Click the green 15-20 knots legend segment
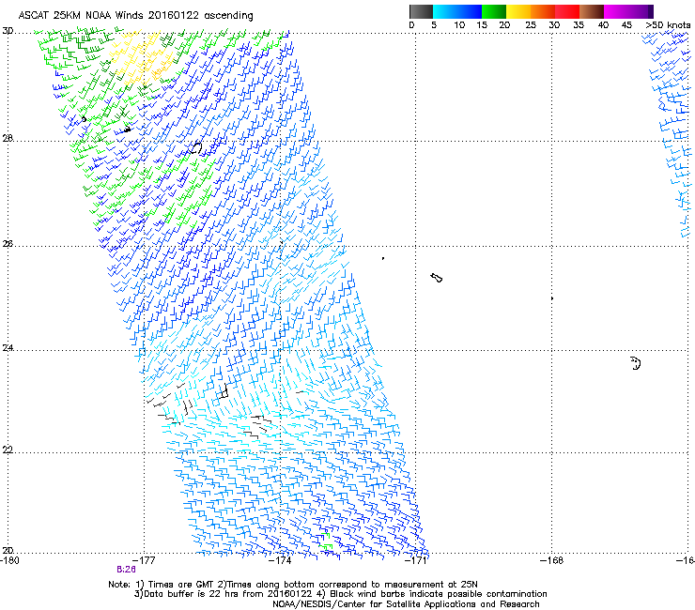Viewport: 695px width, 610px height. (494, 11)
